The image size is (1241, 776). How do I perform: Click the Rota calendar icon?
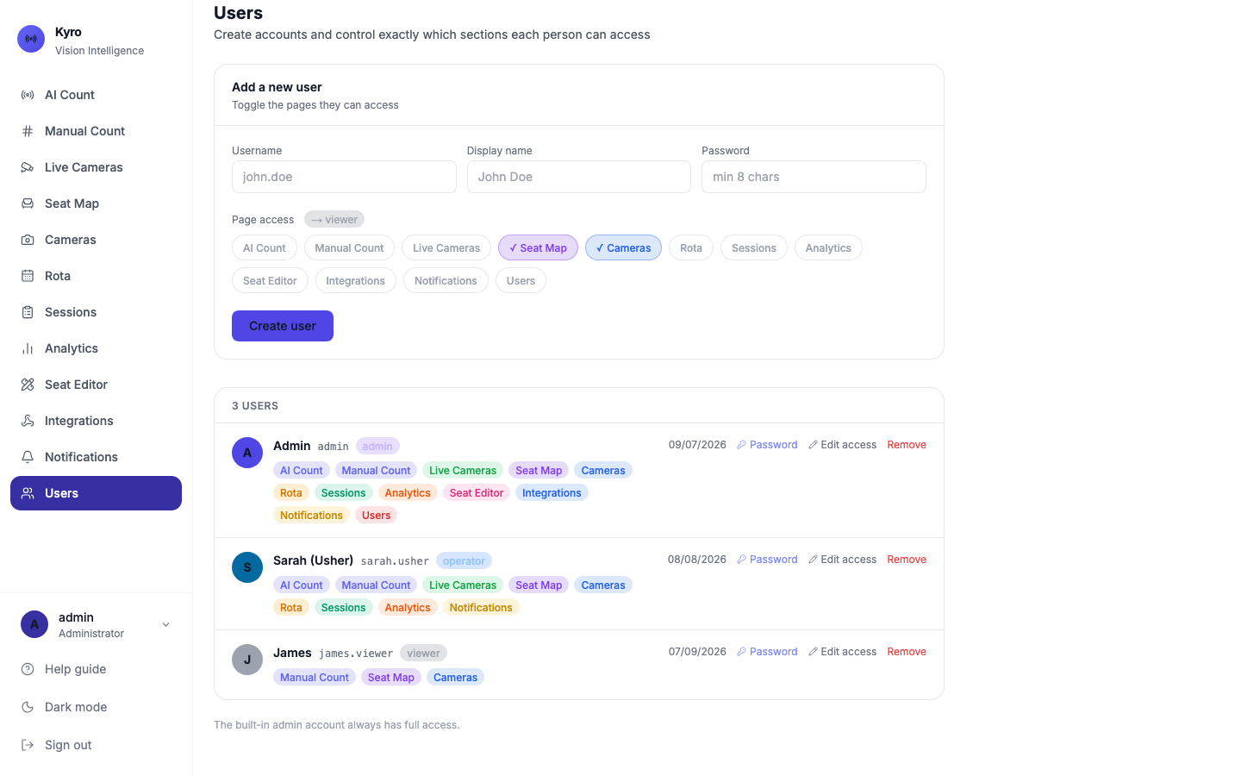(x=28, y=276)
